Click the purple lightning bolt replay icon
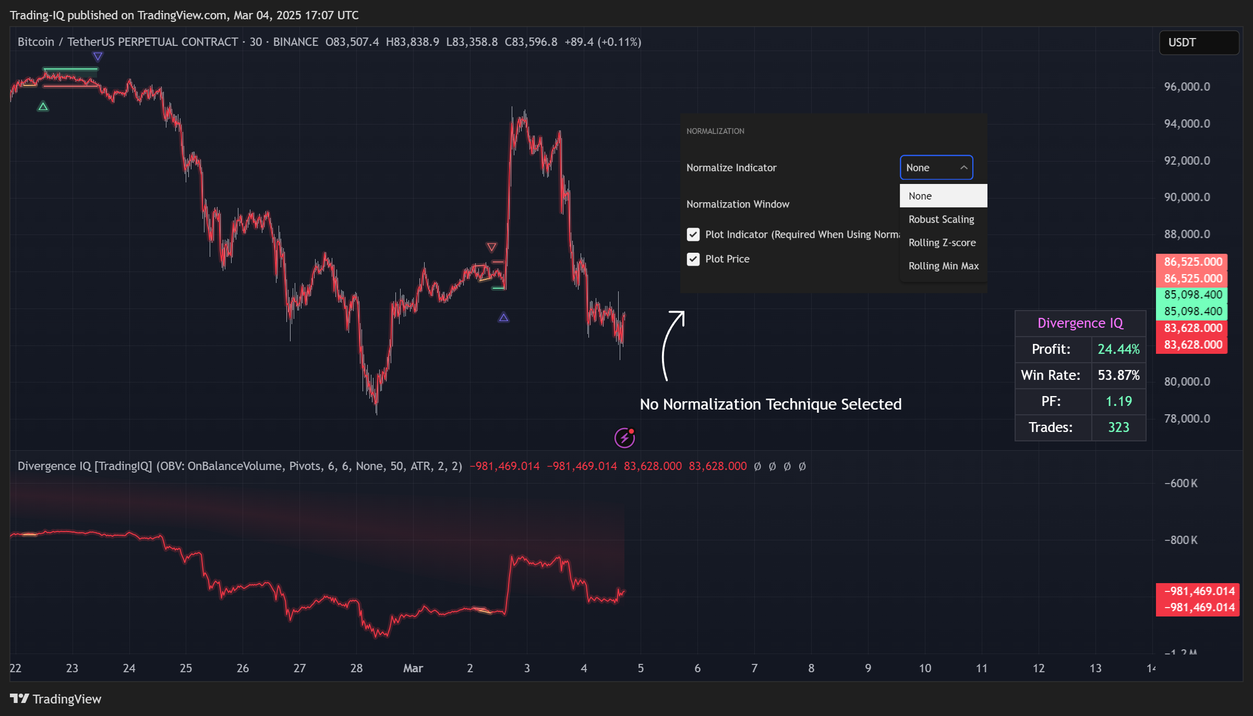Image resolution: width=1253 pixels, height=716 pixels. pos(624,438)
